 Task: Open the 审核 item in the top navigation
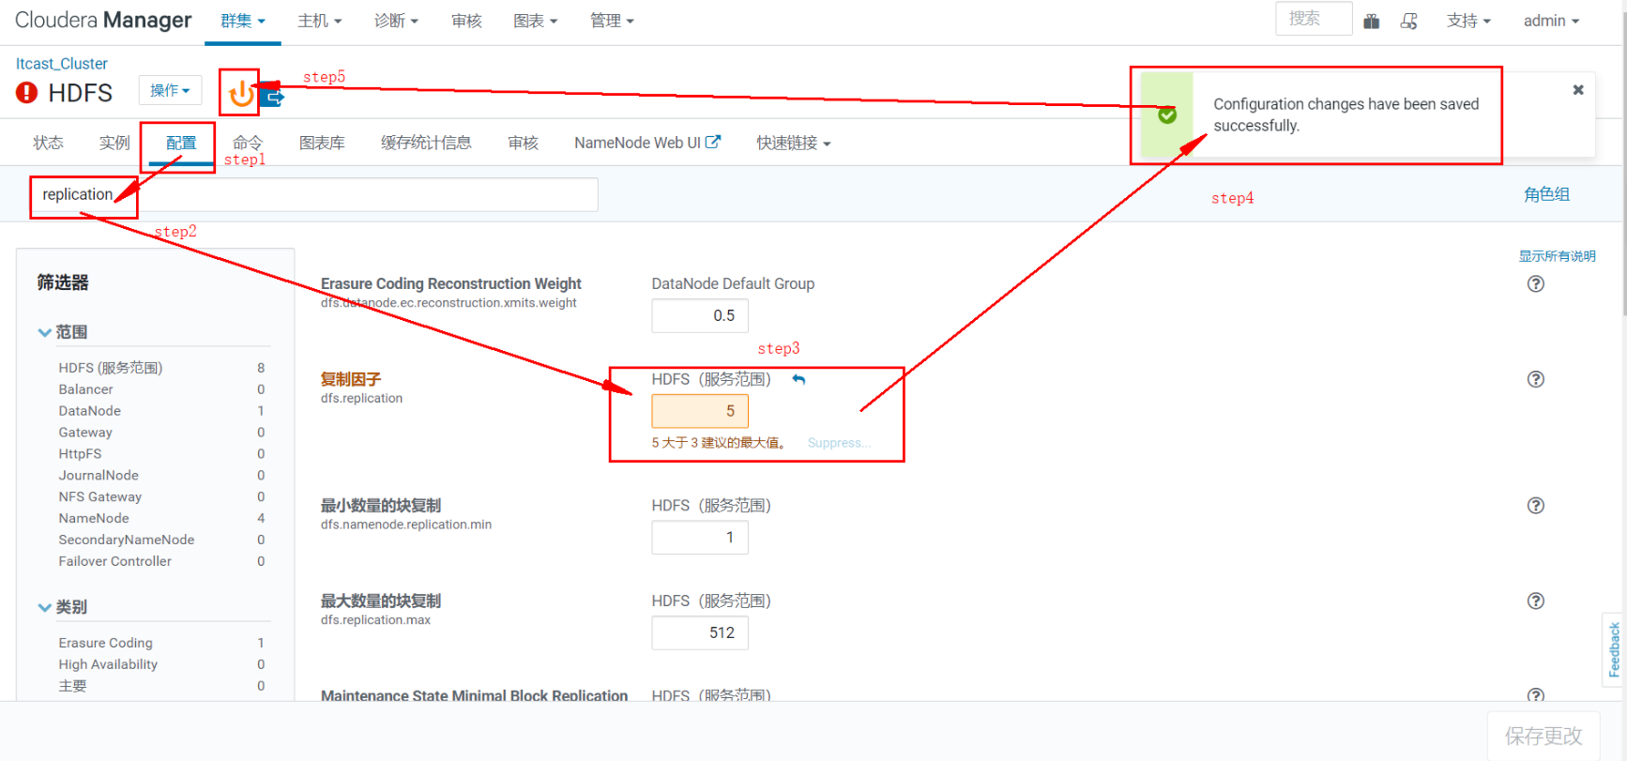click(466, 21)
